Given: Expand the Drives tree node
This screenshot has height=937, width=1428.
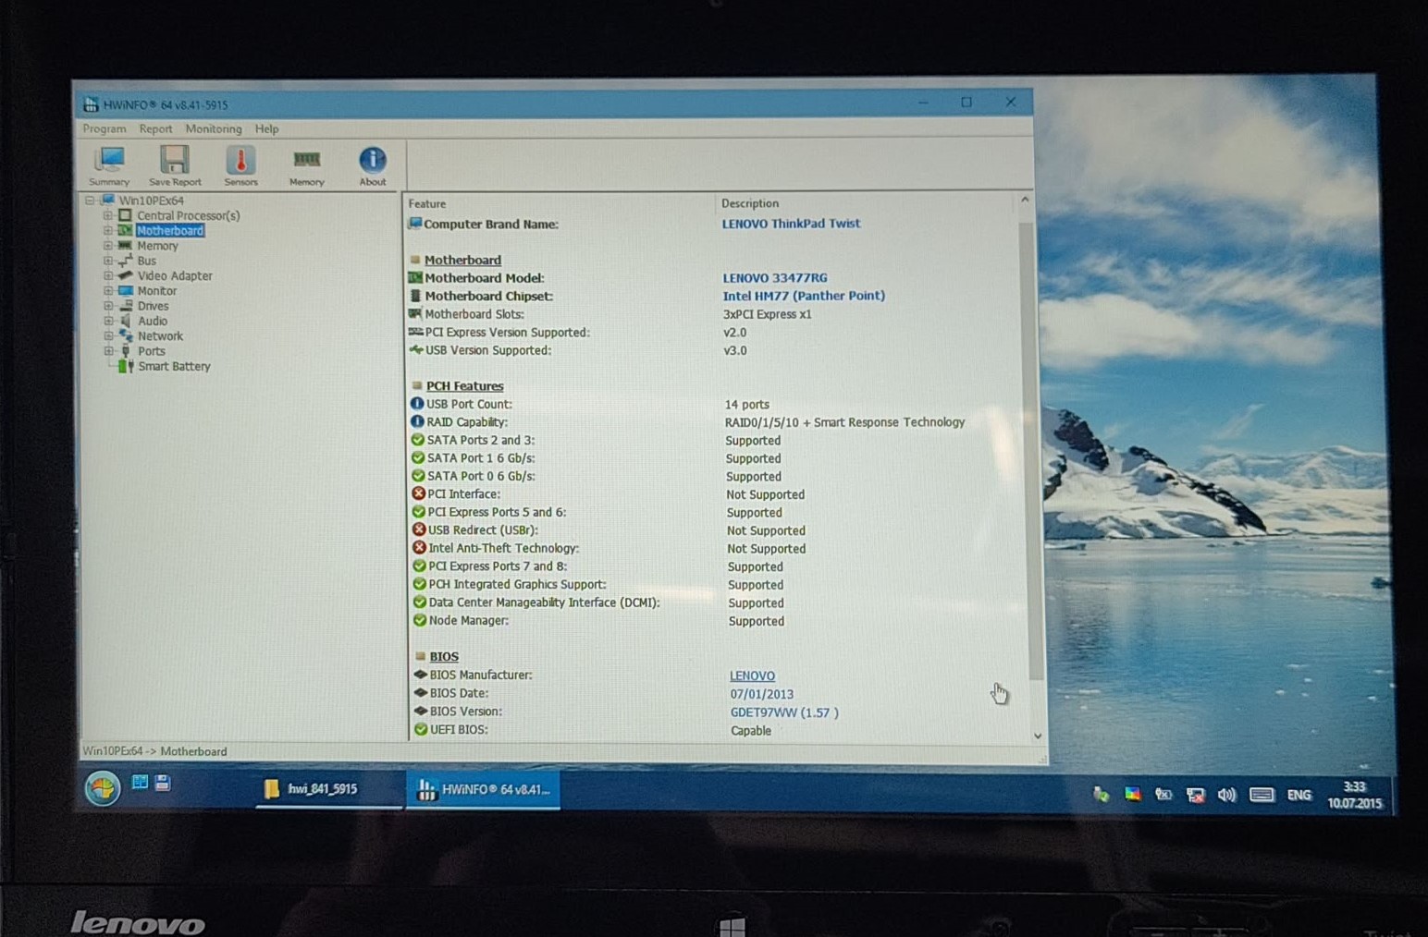Looking at the screenshot, I should click(x=108, y=306).
